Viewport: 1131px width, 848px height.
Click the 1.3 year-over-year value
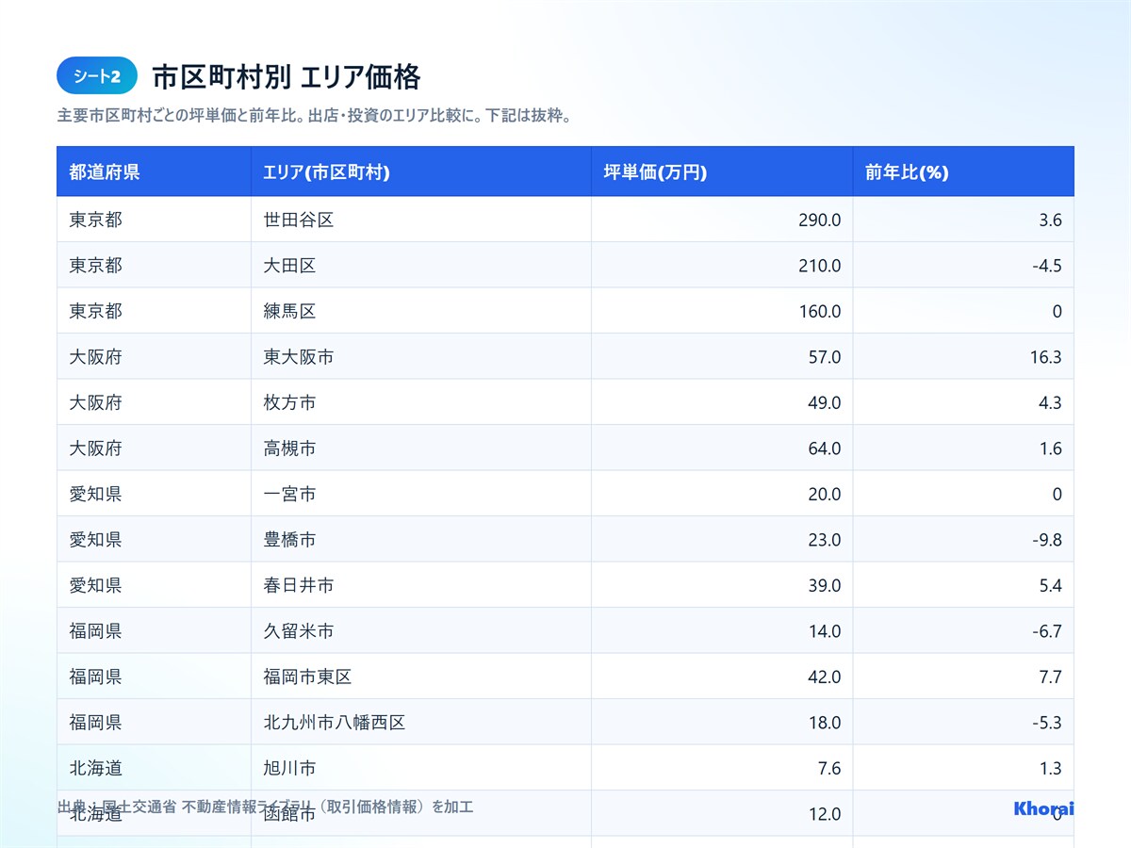(1050, 768)
